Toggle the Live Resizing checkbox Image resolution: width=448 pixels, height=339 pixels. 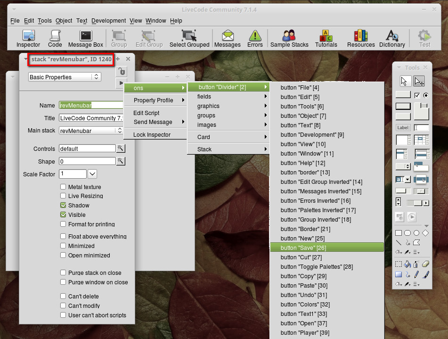click(x=63, y=196)
